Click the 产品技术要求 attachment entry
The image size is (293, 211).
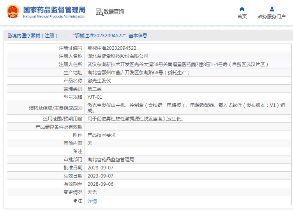(101, 135)
